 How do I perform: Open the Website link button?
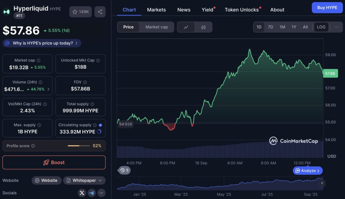[46, 180]
